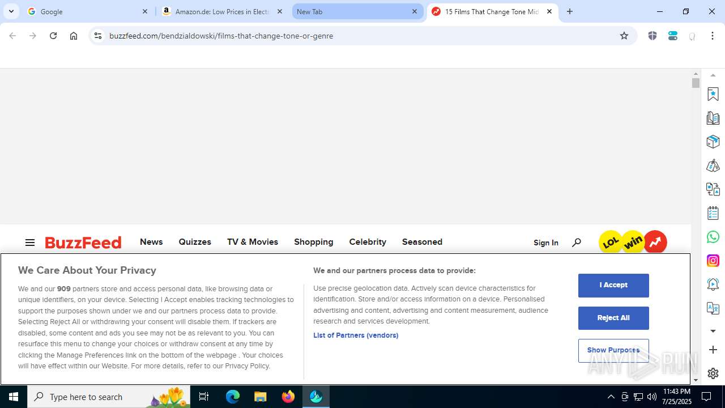Screen dimensions: 725x408
Task: Switch to the New Tab tab
Action: (x=358, y=11)
